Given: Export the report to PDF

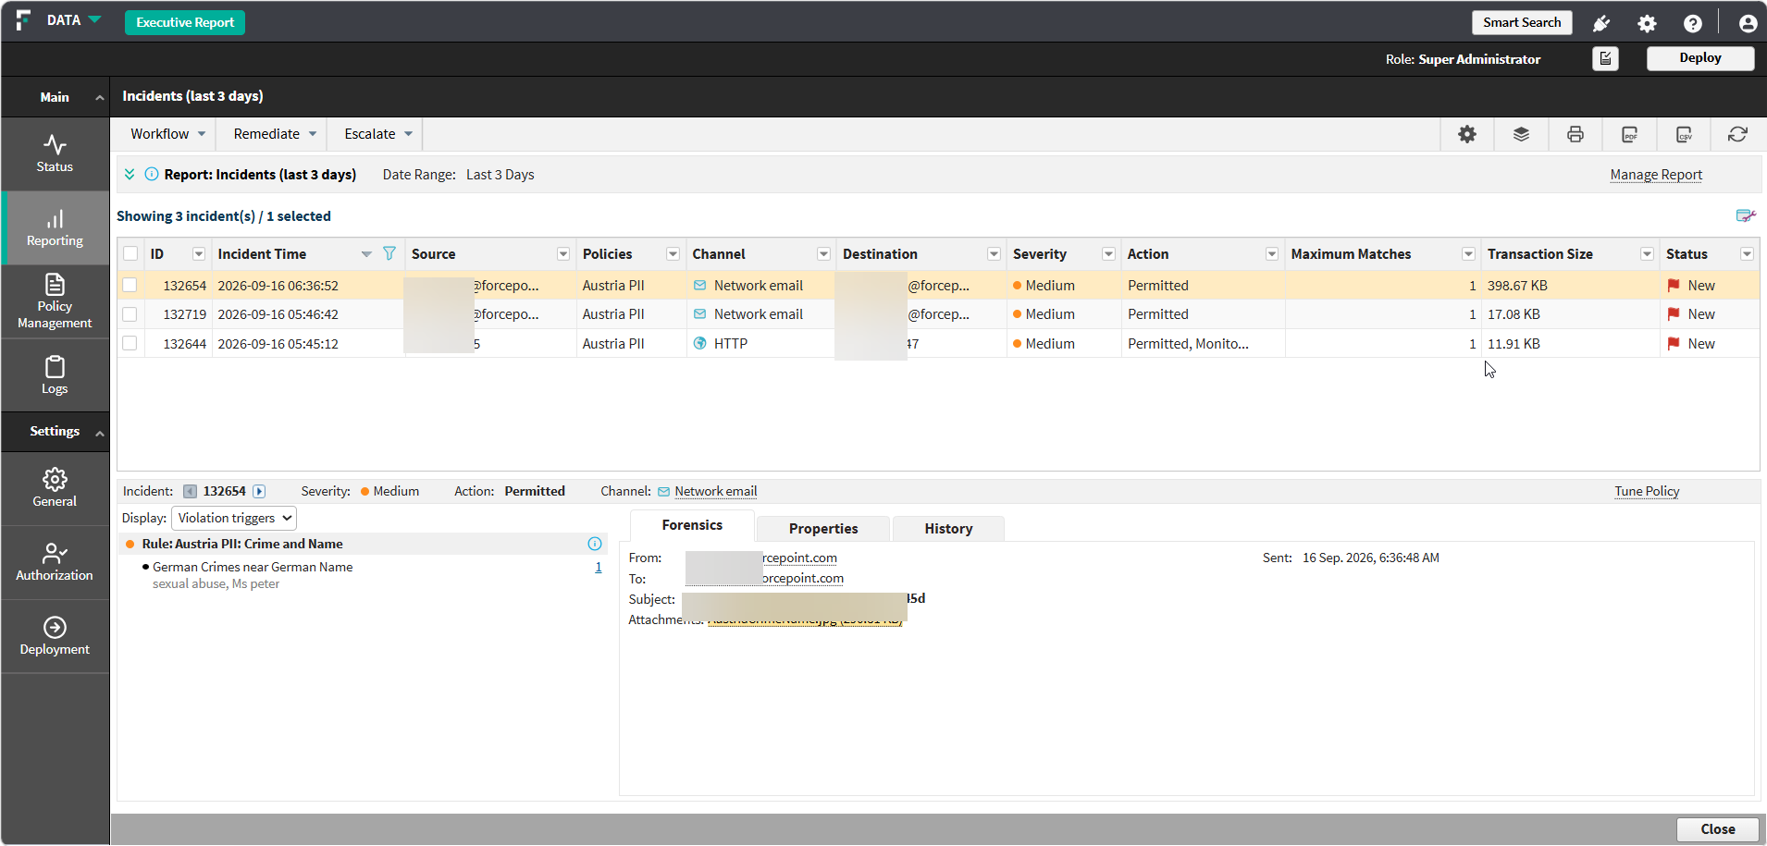Looking at the screenshot, I should click(x=1630, y=134).
